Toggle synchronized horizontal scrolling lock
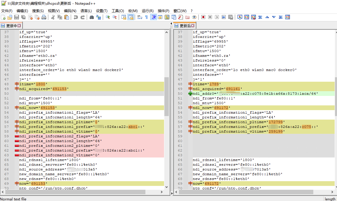337x201 pixels. pyautogui.click(x=131, y=17)
